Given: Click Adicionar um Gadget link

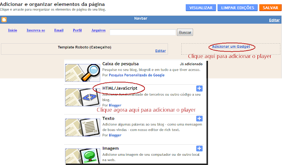Looking at the screenshot, I should coord(231,46).
